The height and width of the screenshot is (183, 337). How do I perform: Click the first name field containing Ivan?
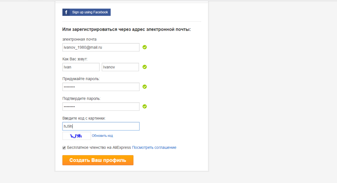(81, 67)
